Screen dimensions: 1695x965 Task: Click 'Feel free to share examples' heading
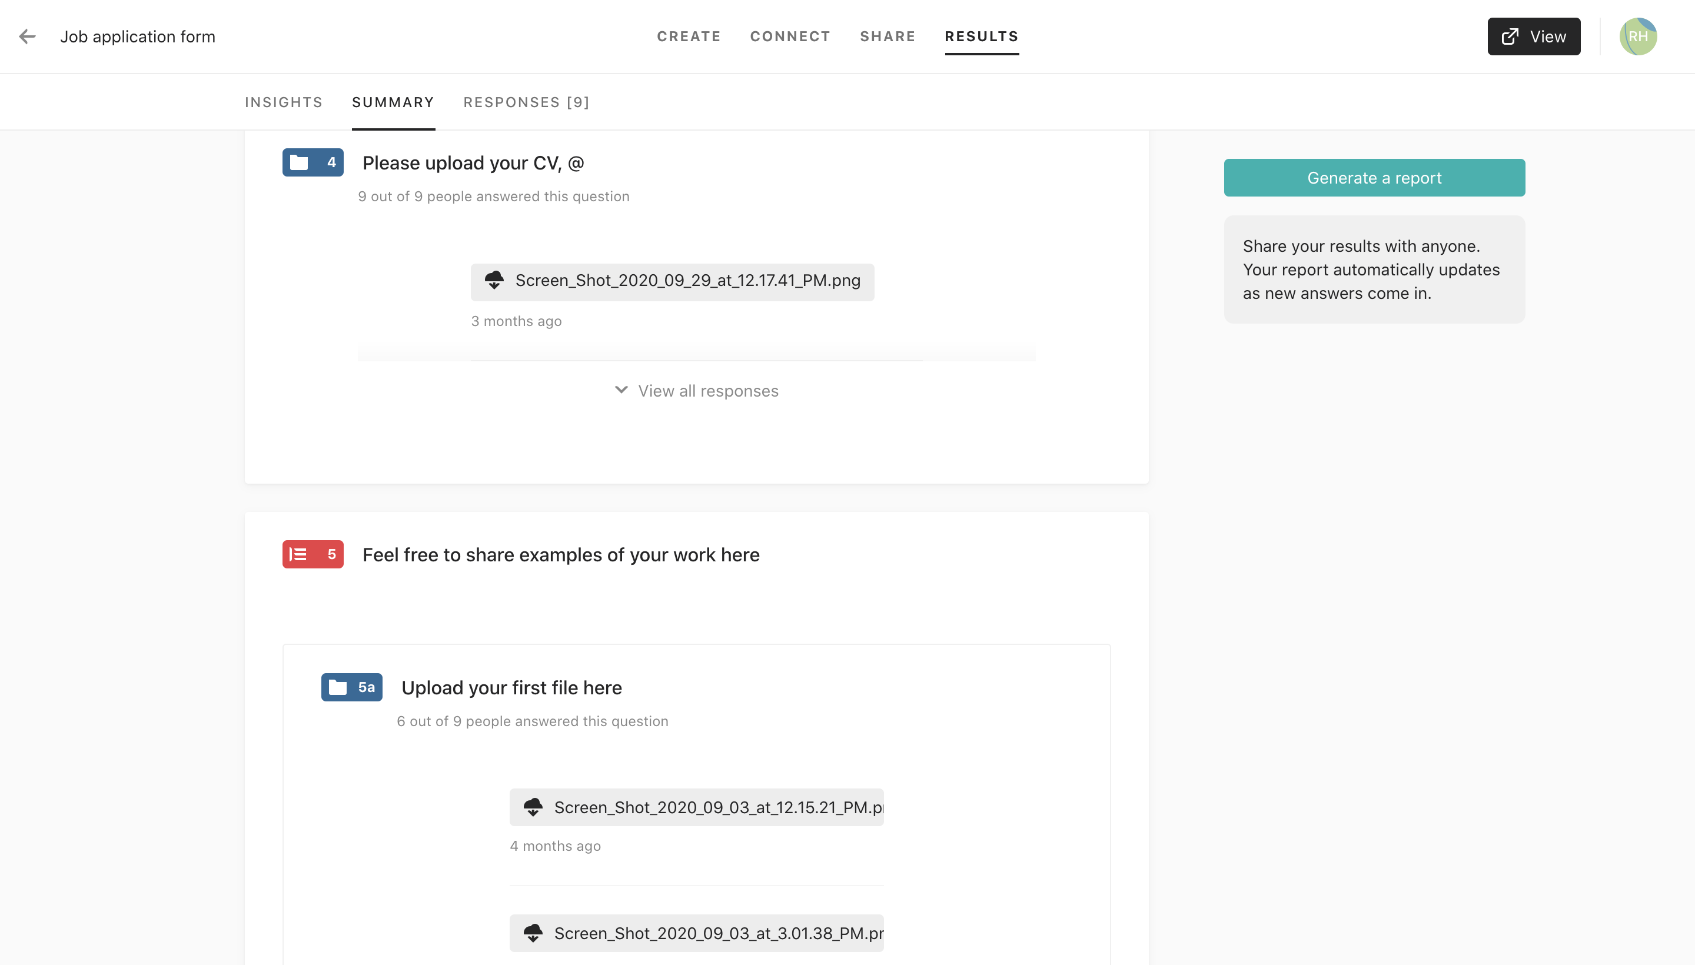point(561,555)
